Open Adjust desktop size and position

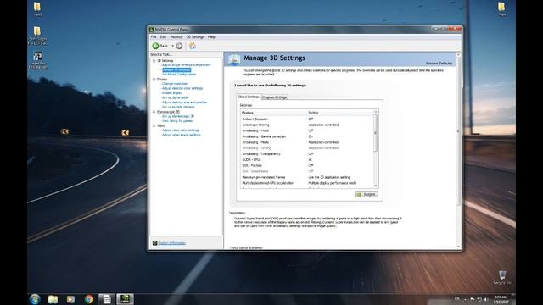point(184,103)
